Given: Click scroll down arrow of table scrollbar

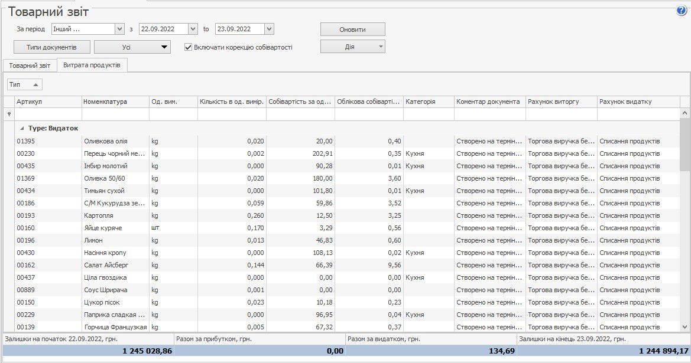Looking at the screenshot, I should point(685,326).
